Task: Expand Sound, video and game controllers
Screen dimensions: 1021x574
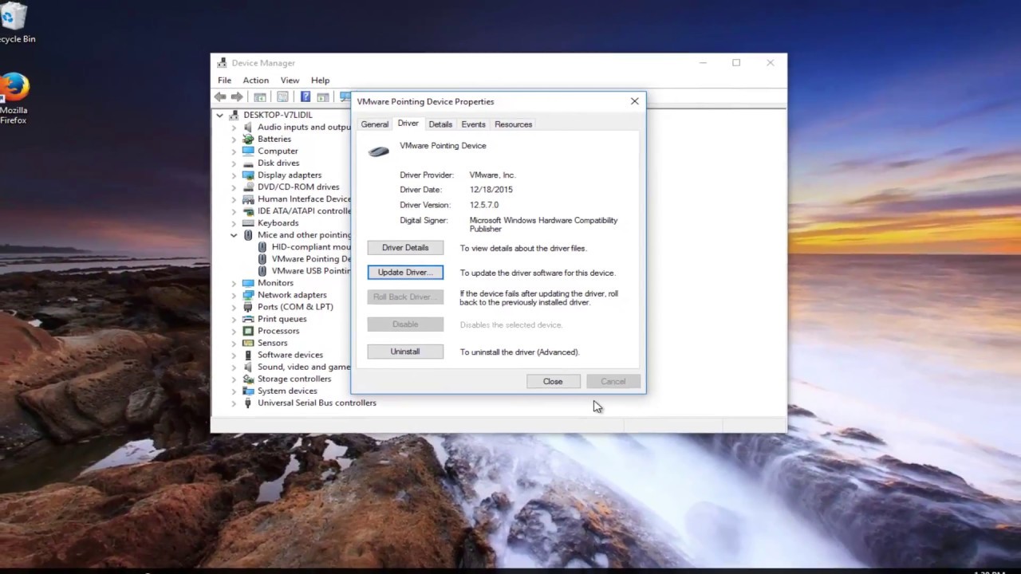Action: 234,367
